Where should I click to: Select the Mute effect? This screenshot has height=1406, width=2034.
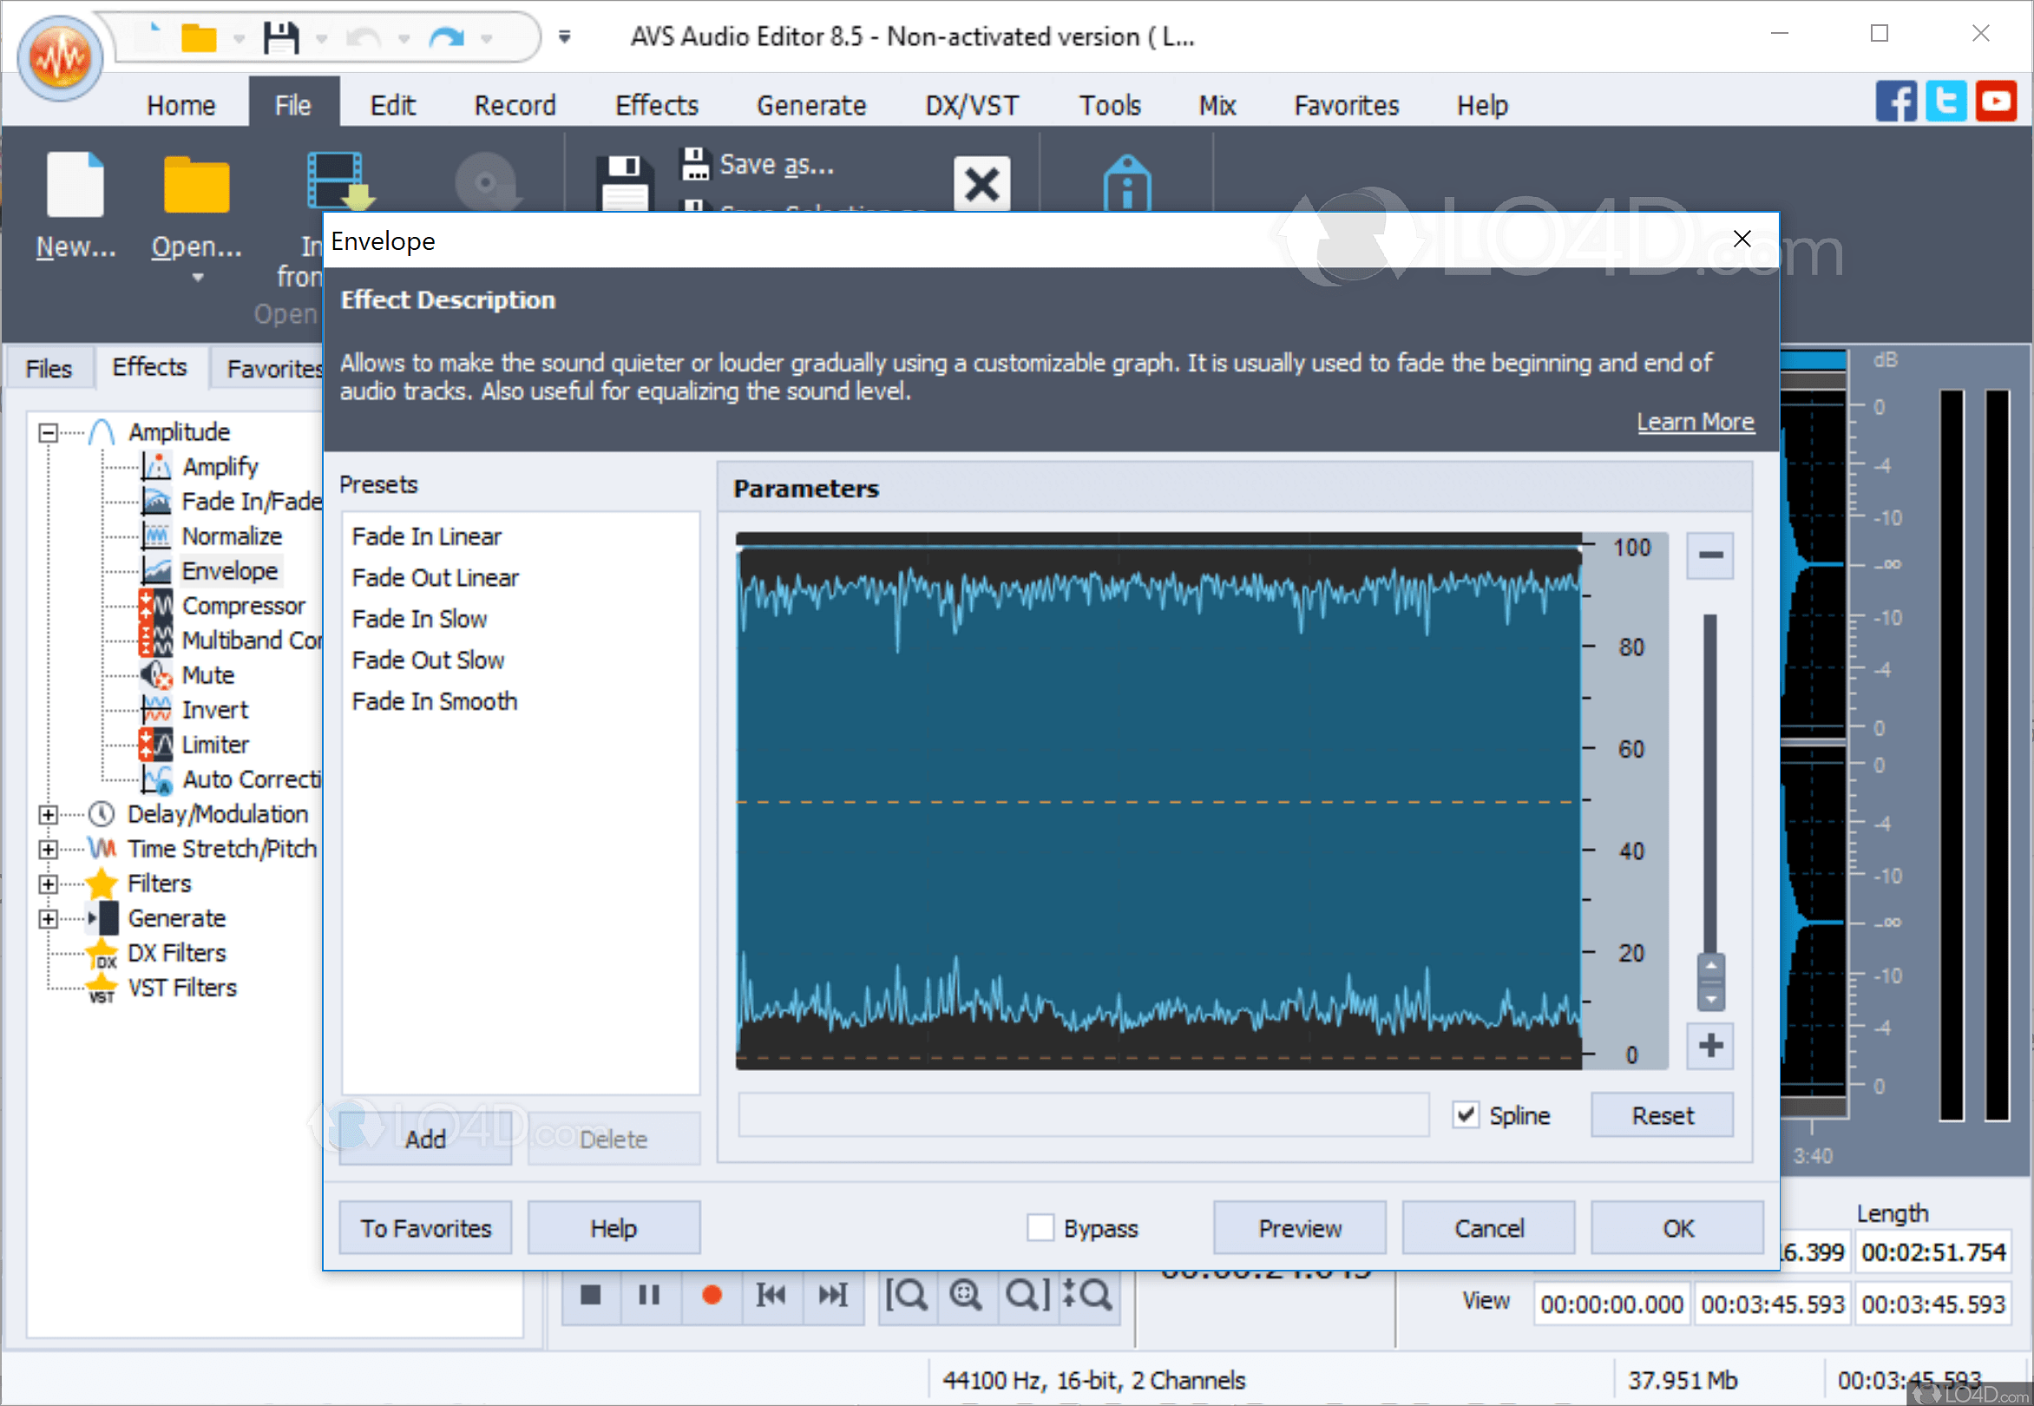point(208,675)
